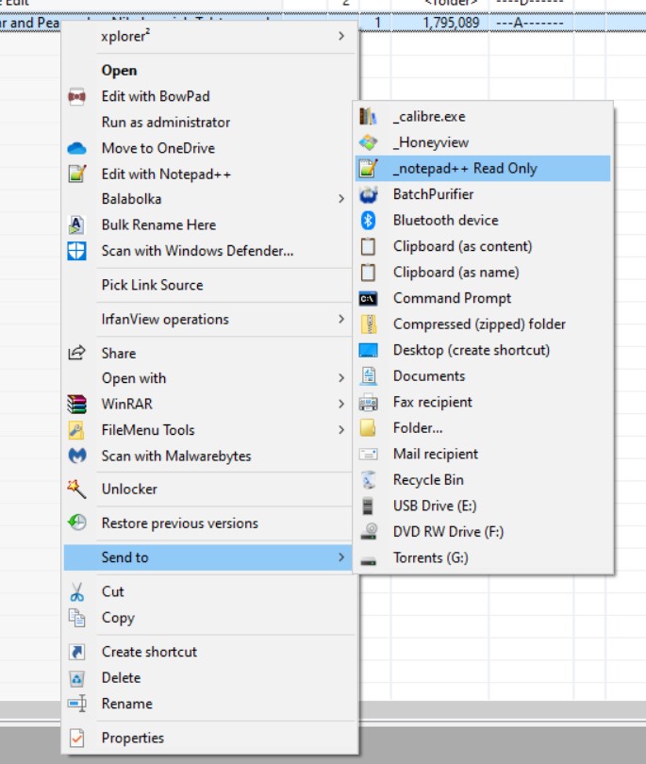Click the Bulk Rename Here icon
646x764 pixels.
click(76, 224)
